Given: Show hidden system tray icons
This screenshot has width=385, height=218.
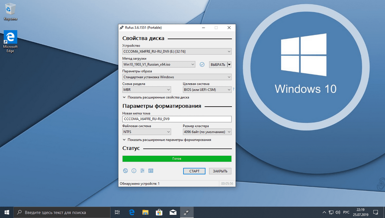Looking at the screenshot, I should click(x=324, y=212).
